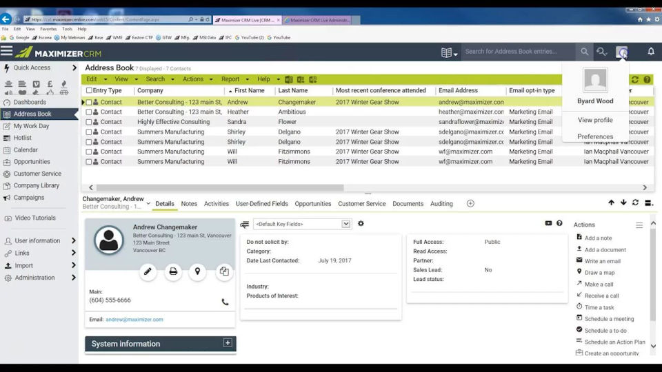Expand the Administration submenu
The image size is (662, 372).
pyautogui.click(x=74, y=278)
